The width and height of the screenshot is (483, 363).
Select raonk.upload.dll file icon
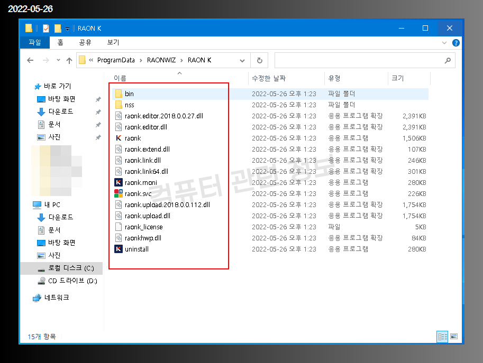pos(119,216)
